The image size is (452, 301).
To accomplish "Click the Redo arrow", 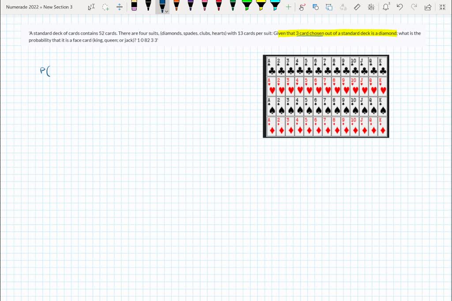I will tap(414, 7).
